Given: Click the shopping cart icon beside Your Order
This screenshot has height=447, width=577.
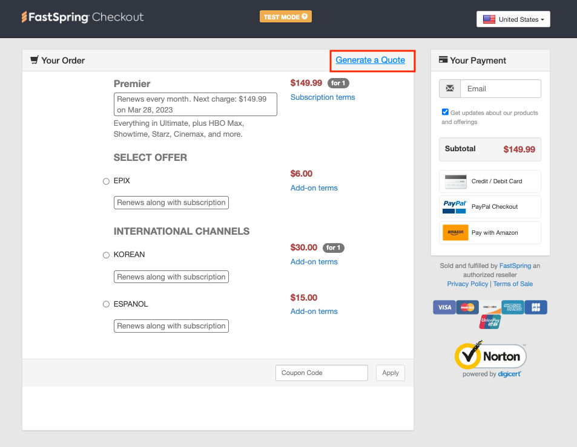Looking at the screenshot, I should coord(35,60).
